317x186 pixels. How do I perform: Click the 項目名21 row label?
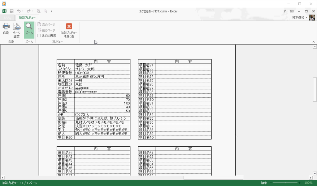click(x=146, y=65)
